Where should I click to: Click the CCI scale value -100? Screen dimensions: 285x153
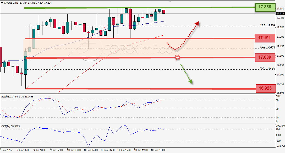(x=278, y=141)
